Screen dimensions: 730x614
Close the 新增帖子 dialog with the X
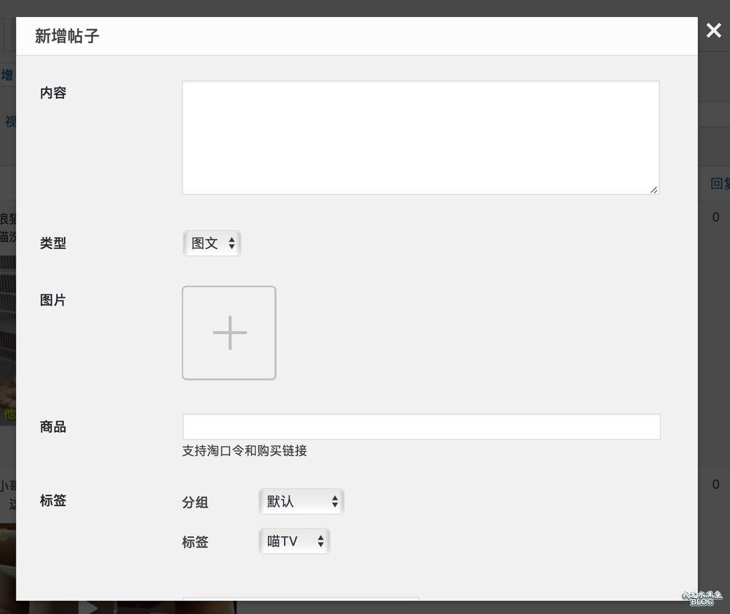click(714, 30)
